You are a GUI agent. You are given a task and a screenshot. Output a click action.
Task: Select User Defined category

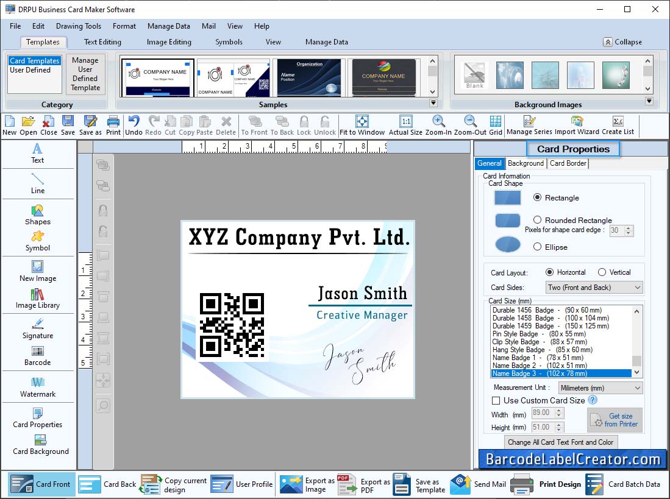pyautogui.click(x=30, y=70)
